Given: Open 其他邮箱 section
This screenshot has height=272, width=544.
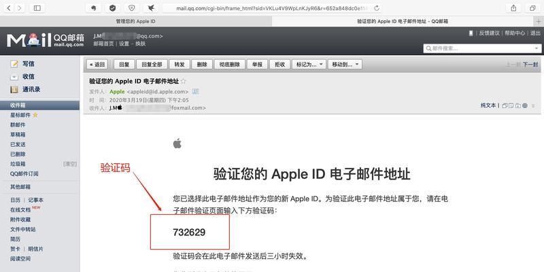Looking at the screenshot, I should 20,186.
